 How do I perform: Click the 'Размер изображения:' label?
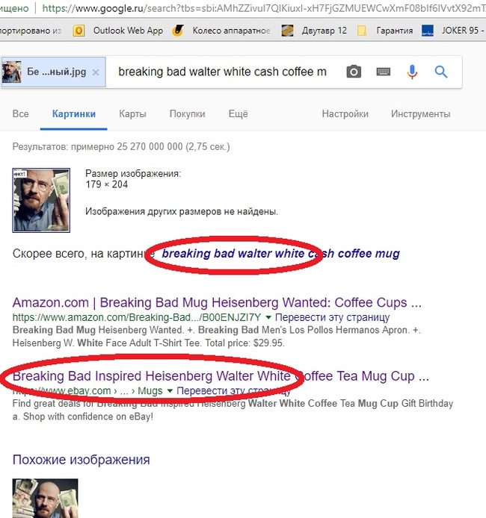coord(133,173)
